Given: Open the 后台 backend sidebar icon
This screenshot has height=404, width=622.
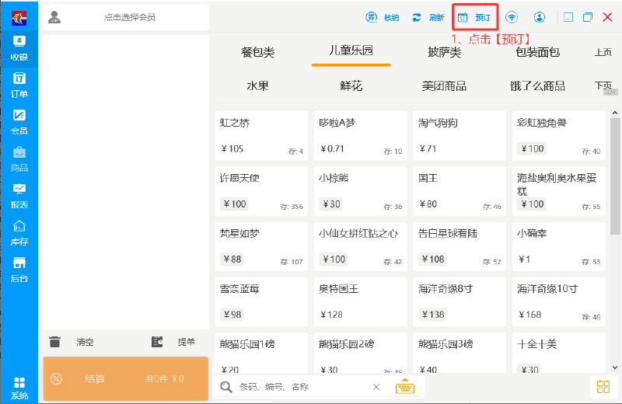Looking at the screenshot, I should pos(19,270).
